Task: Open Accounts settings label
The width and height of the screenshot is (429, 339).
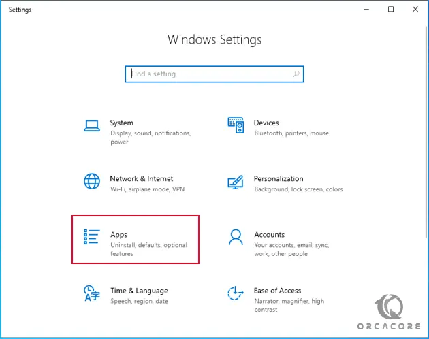Action: click(x=270, y=234)
